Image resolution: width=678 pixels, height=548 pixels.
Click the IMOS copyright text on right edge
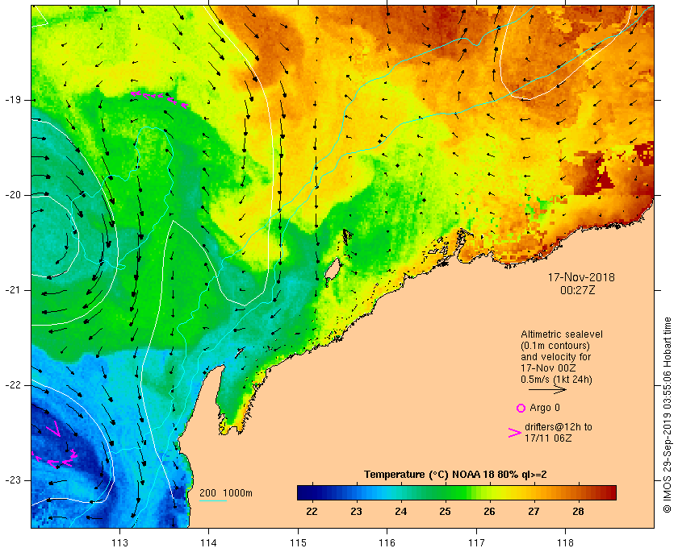pyautogui.click(x=667, y=415)
